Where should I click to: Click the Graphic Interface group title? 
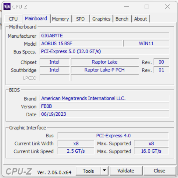[x=28, y=128]
